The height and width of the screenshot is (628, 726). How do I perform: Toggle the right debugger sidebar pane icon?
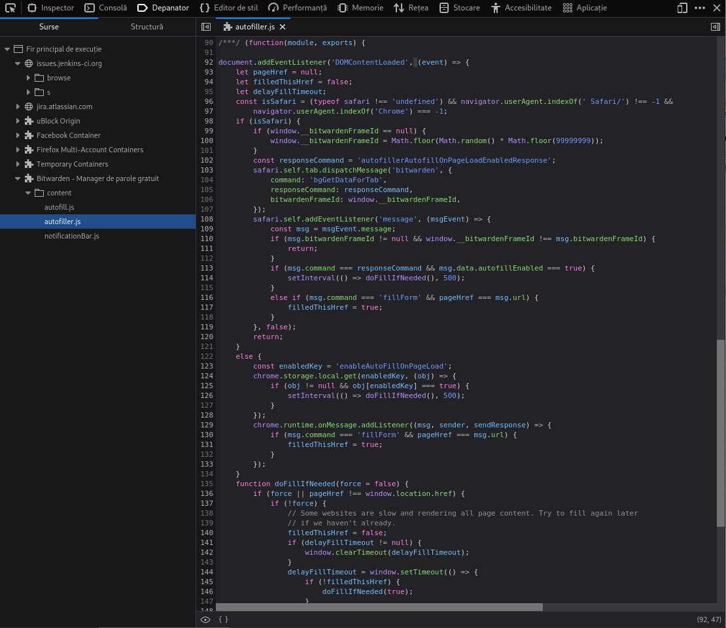pyautogui.click(x=716, y=27)
